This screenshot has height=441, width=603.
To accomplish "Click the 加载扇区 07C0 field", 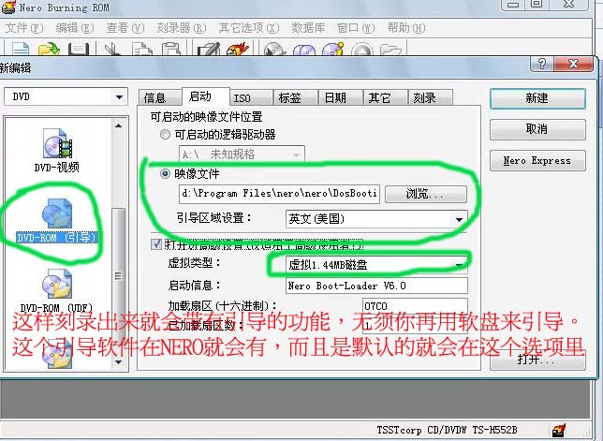I will point(415,306).
